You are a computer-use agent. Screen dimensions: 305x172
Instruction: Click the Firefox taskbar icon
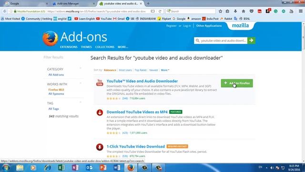[131, 168]
